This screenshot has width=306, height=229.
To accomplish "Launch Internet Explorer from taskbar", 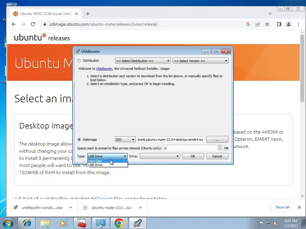I will [x=27, y=223].
